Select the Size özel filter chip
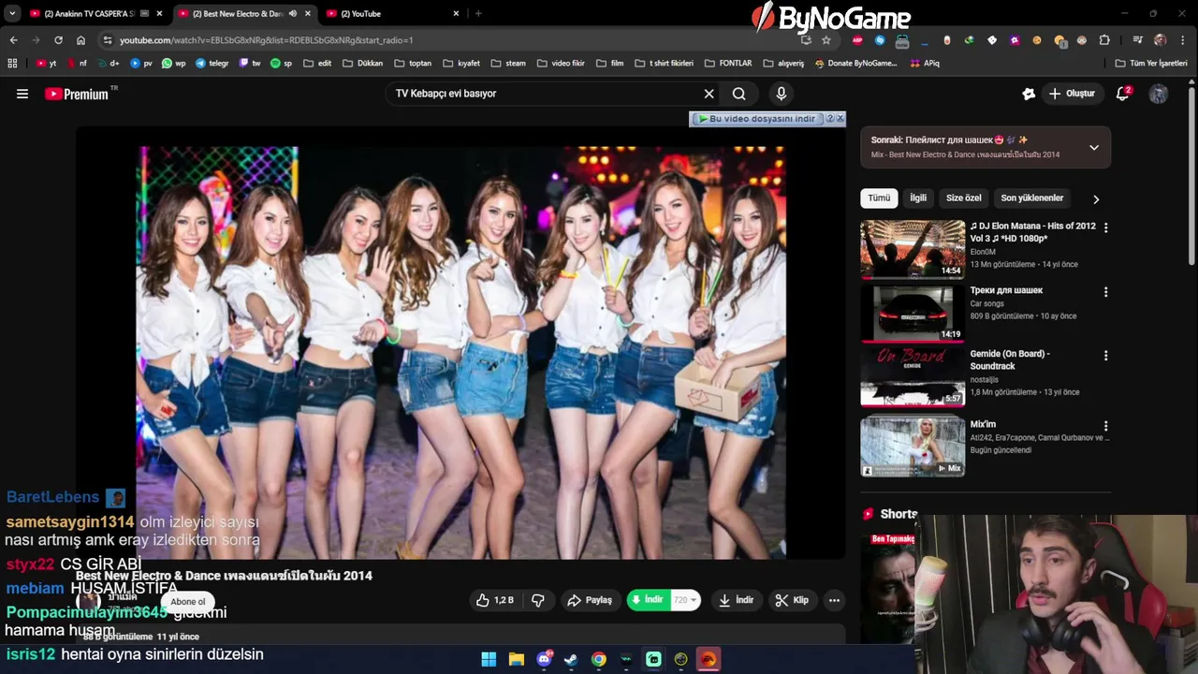The height and width of the screenshot is (674, 1198). (x=964, y=198)
